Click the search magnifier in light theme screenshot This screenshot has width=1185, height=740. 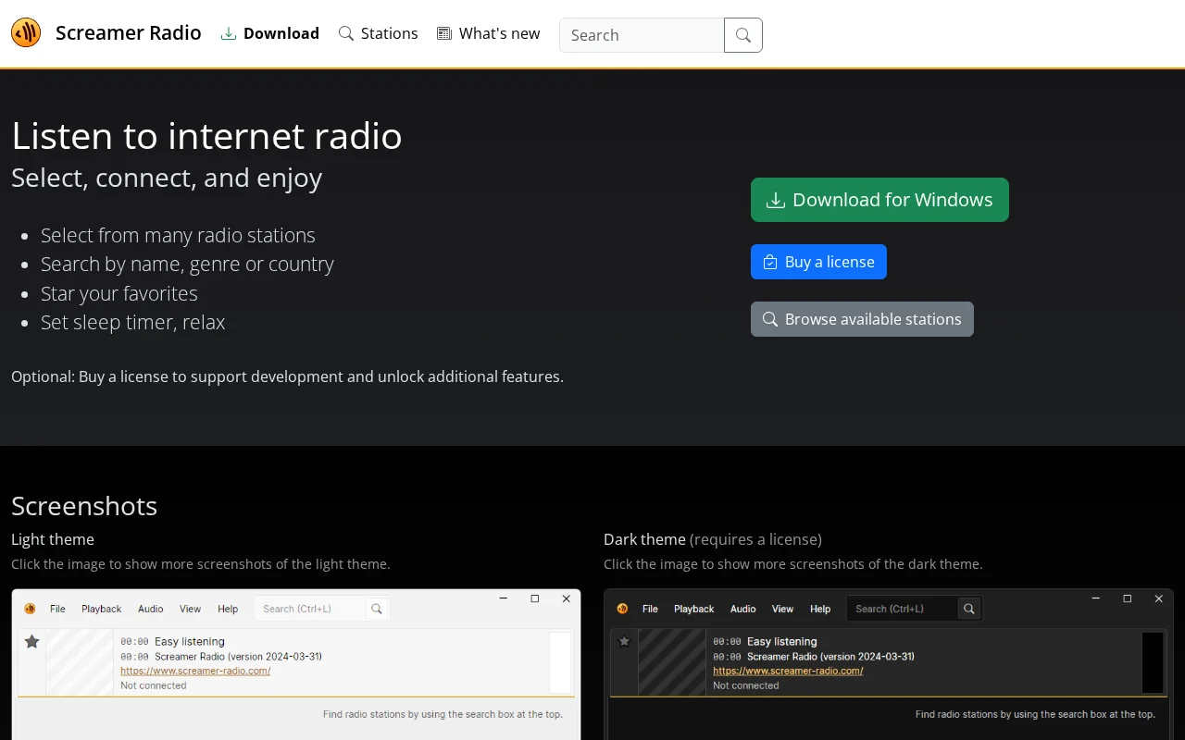click(x=376, y=609)
